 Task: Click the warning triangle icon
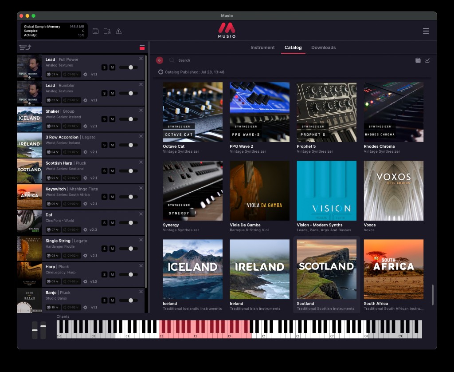point(119,31)
